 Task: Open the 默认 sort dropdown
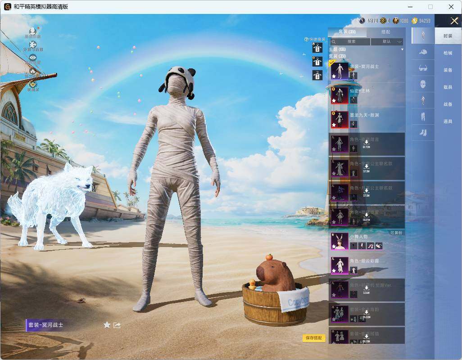(387, 42)
